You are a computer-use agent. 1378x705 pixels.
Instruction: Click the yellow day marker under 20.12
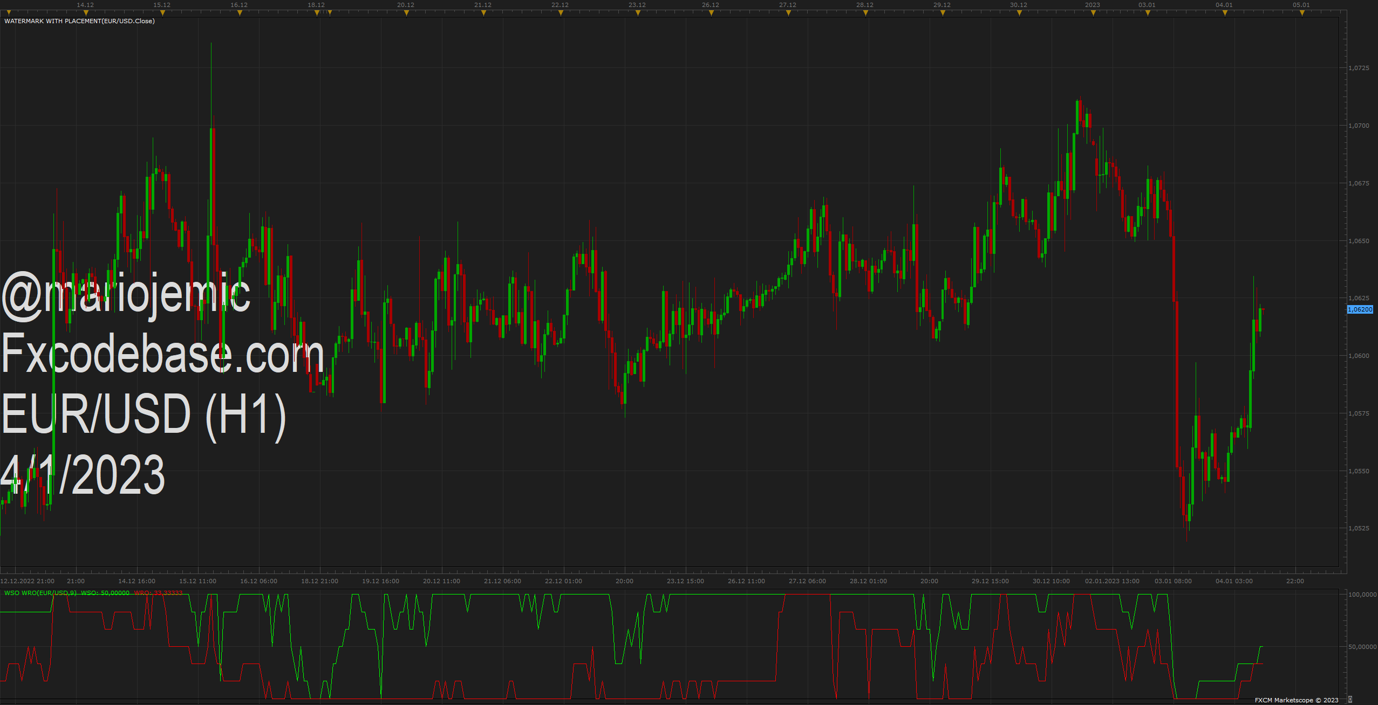click(x=406, y=13)
